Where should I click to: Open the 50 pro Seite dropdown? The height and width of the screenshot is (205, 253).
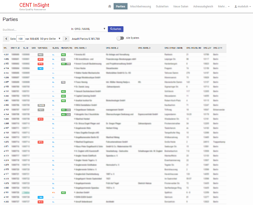pos(50,39)
